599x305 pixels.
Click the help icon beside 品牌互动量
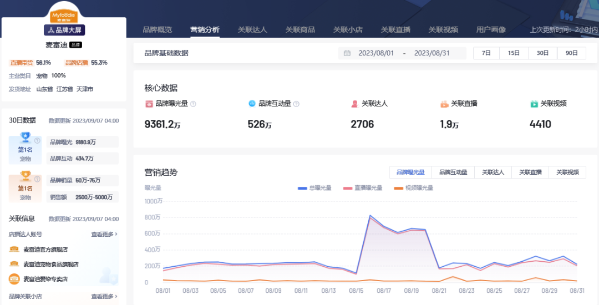[x=296, y=104]
